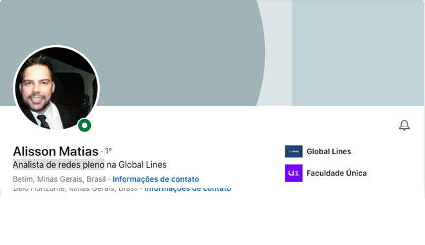Click the name Alisson Matias

click(55, 152)
